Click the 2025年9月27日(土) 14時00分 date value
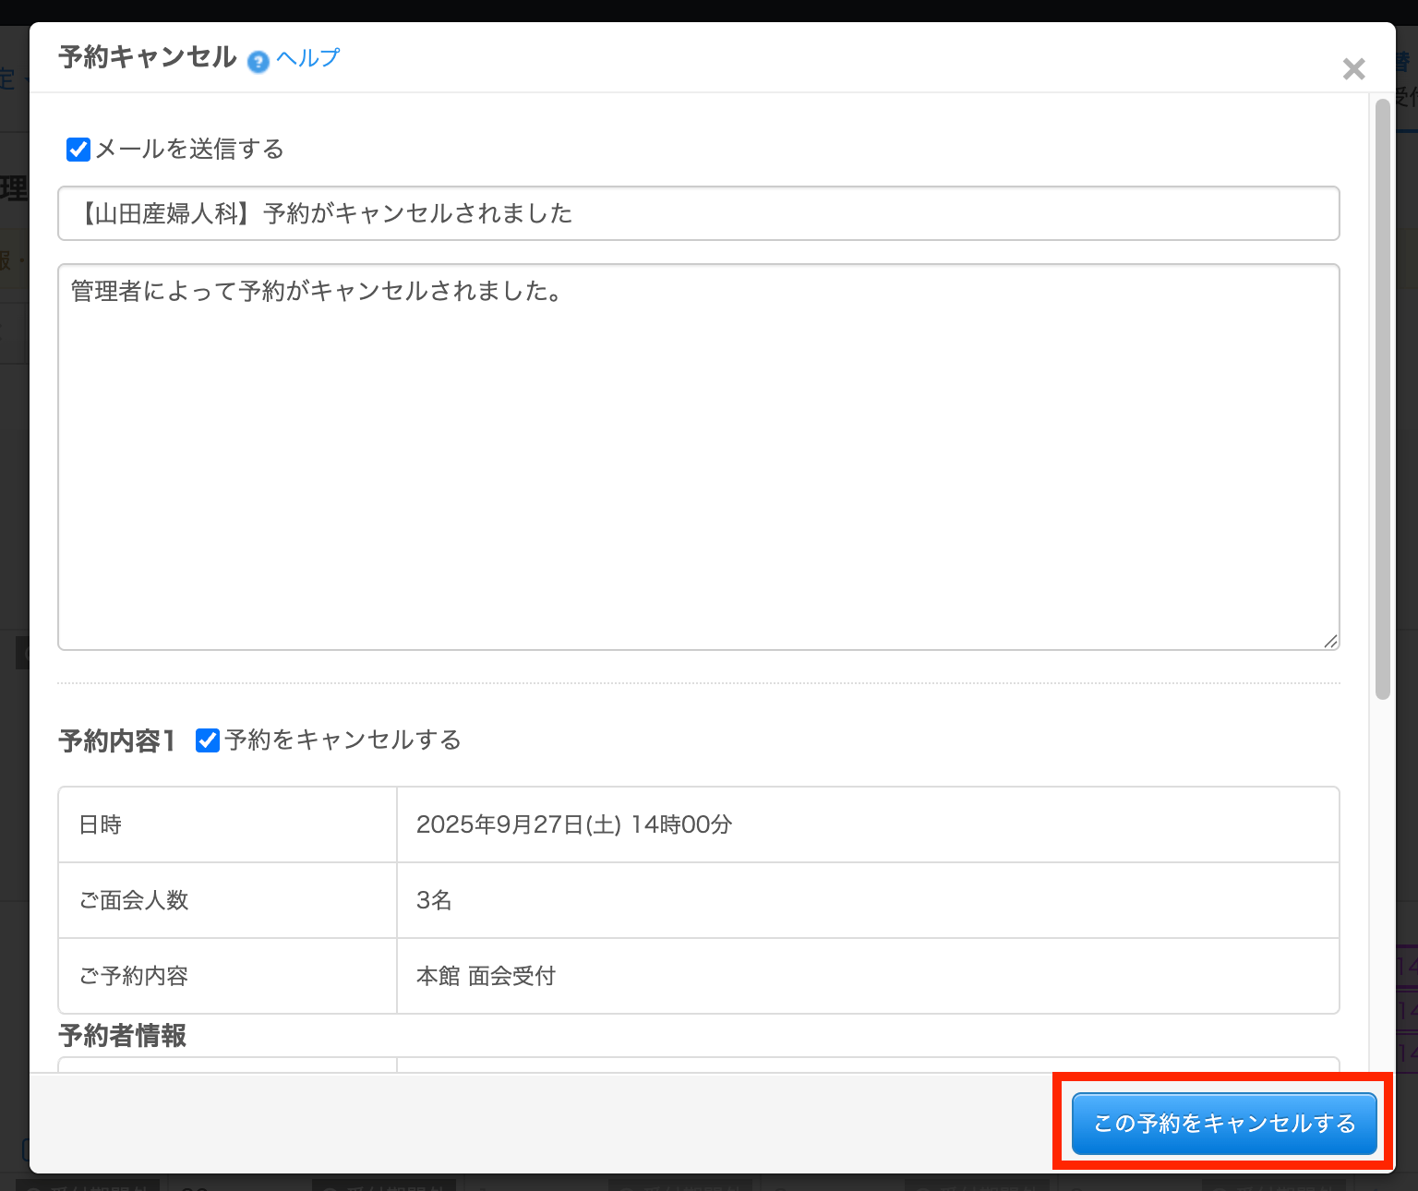The width and height of the screenshot is (1418, 1191). coord(573,824)
